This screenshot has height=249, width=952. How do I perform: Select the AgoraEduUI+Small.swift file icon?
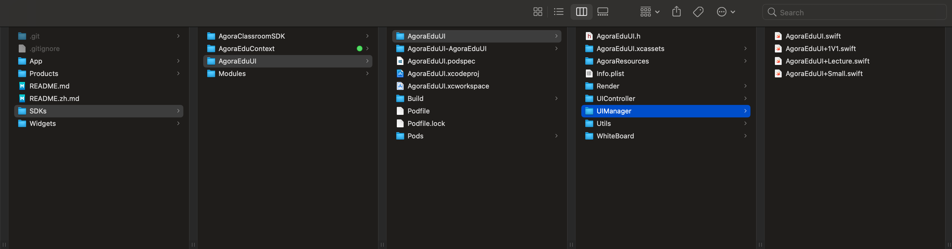[x=778, y=73]
